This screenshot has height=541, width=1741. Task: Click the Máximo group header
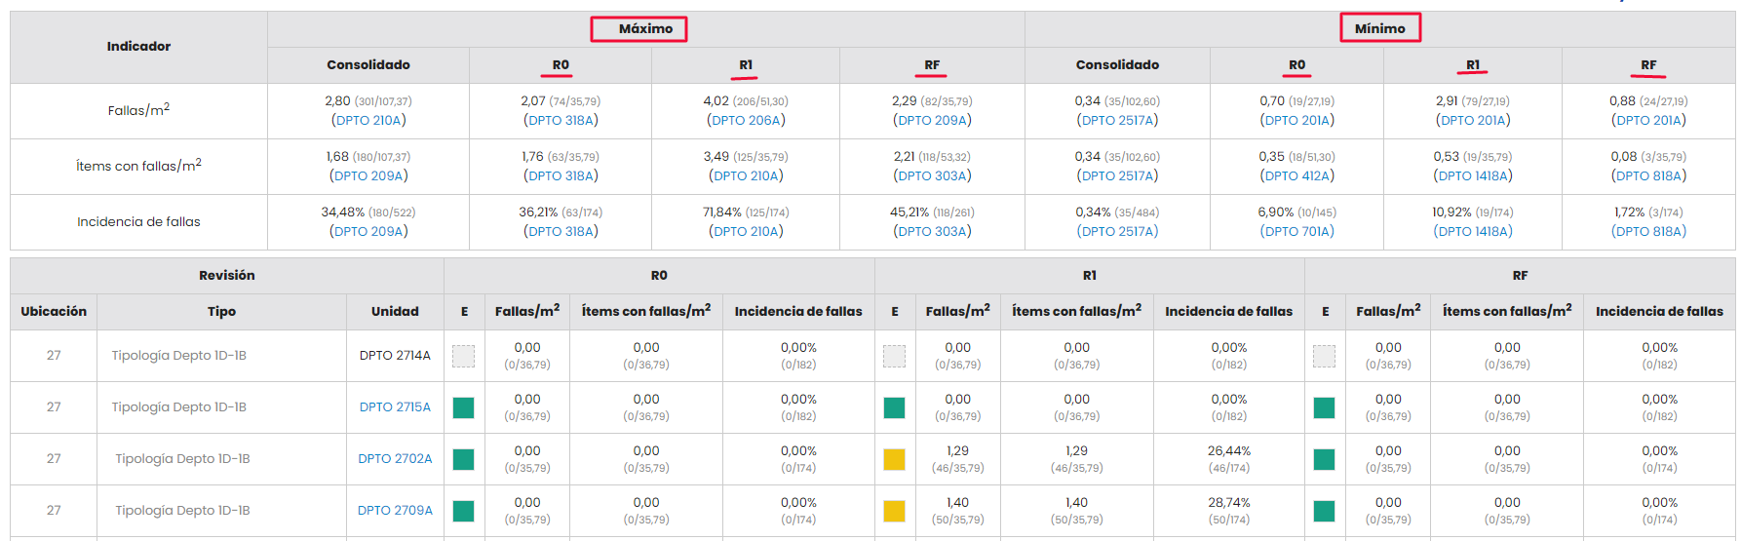click(x=645, y=29)
